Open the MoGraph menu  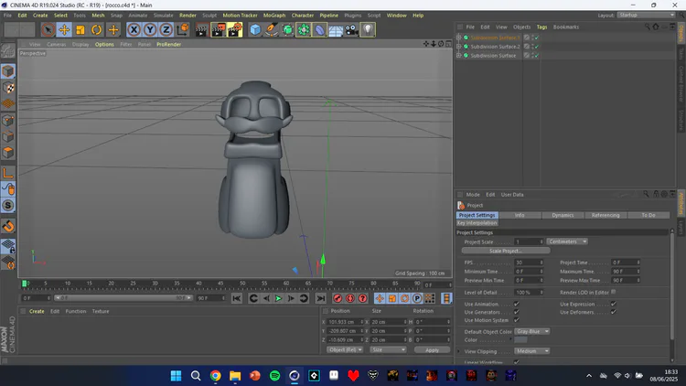(x=274, y=16)
